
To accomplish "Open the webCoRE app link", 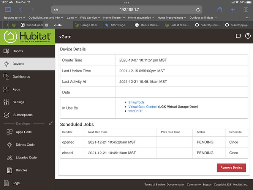I will [136, 111].
